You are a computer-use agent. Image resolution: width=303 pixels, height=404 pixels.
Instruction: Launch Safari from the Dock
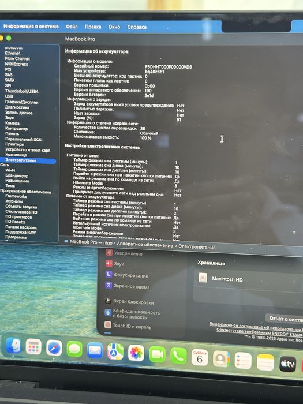pos(54,347)
